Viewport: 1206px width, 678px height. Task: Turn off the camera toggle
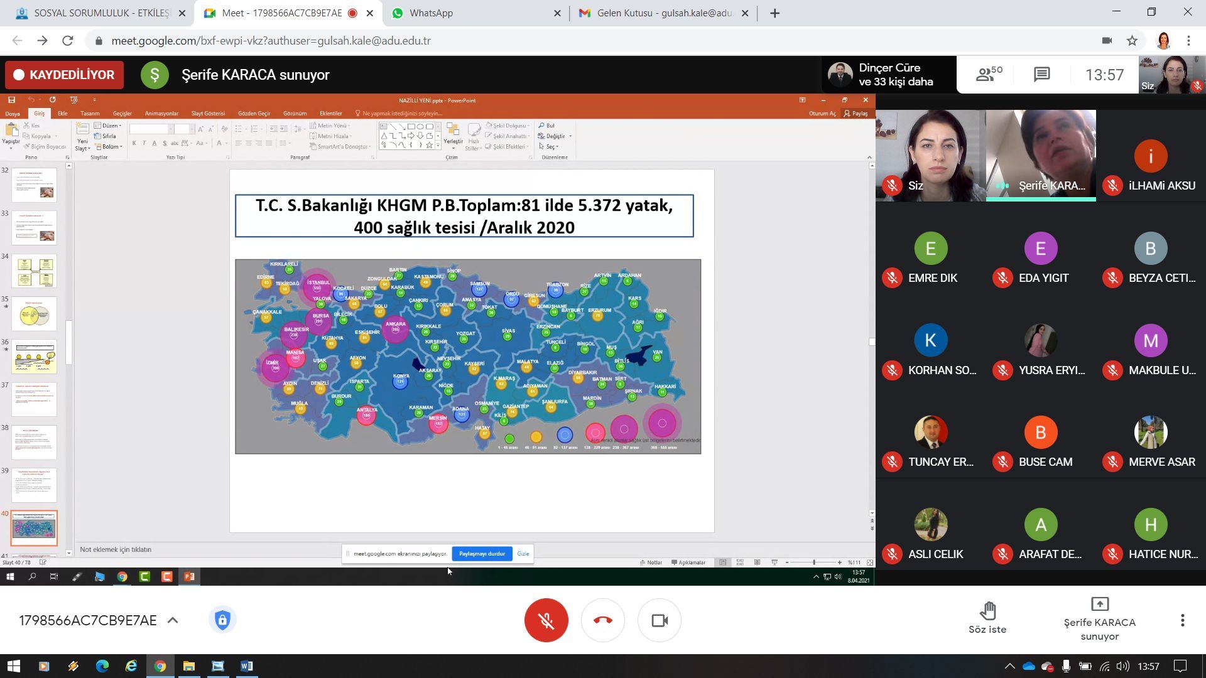pyautogui.click(x=659, y=620)
